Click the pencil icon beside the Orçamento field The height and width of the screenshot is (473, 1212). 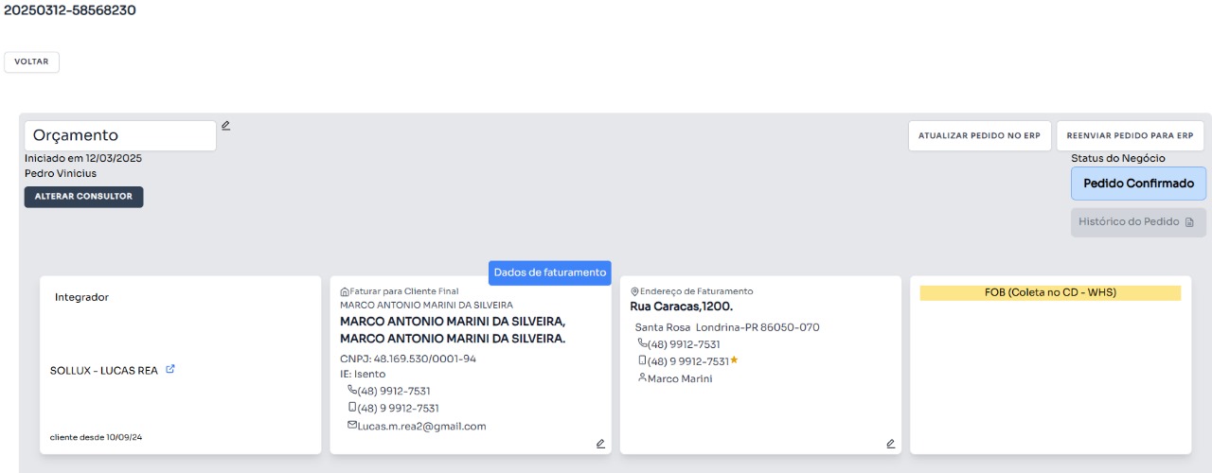[225, 125]
